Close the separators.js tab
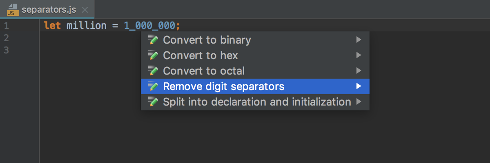This screenshot has width=490, height=163. click(85, 9)
